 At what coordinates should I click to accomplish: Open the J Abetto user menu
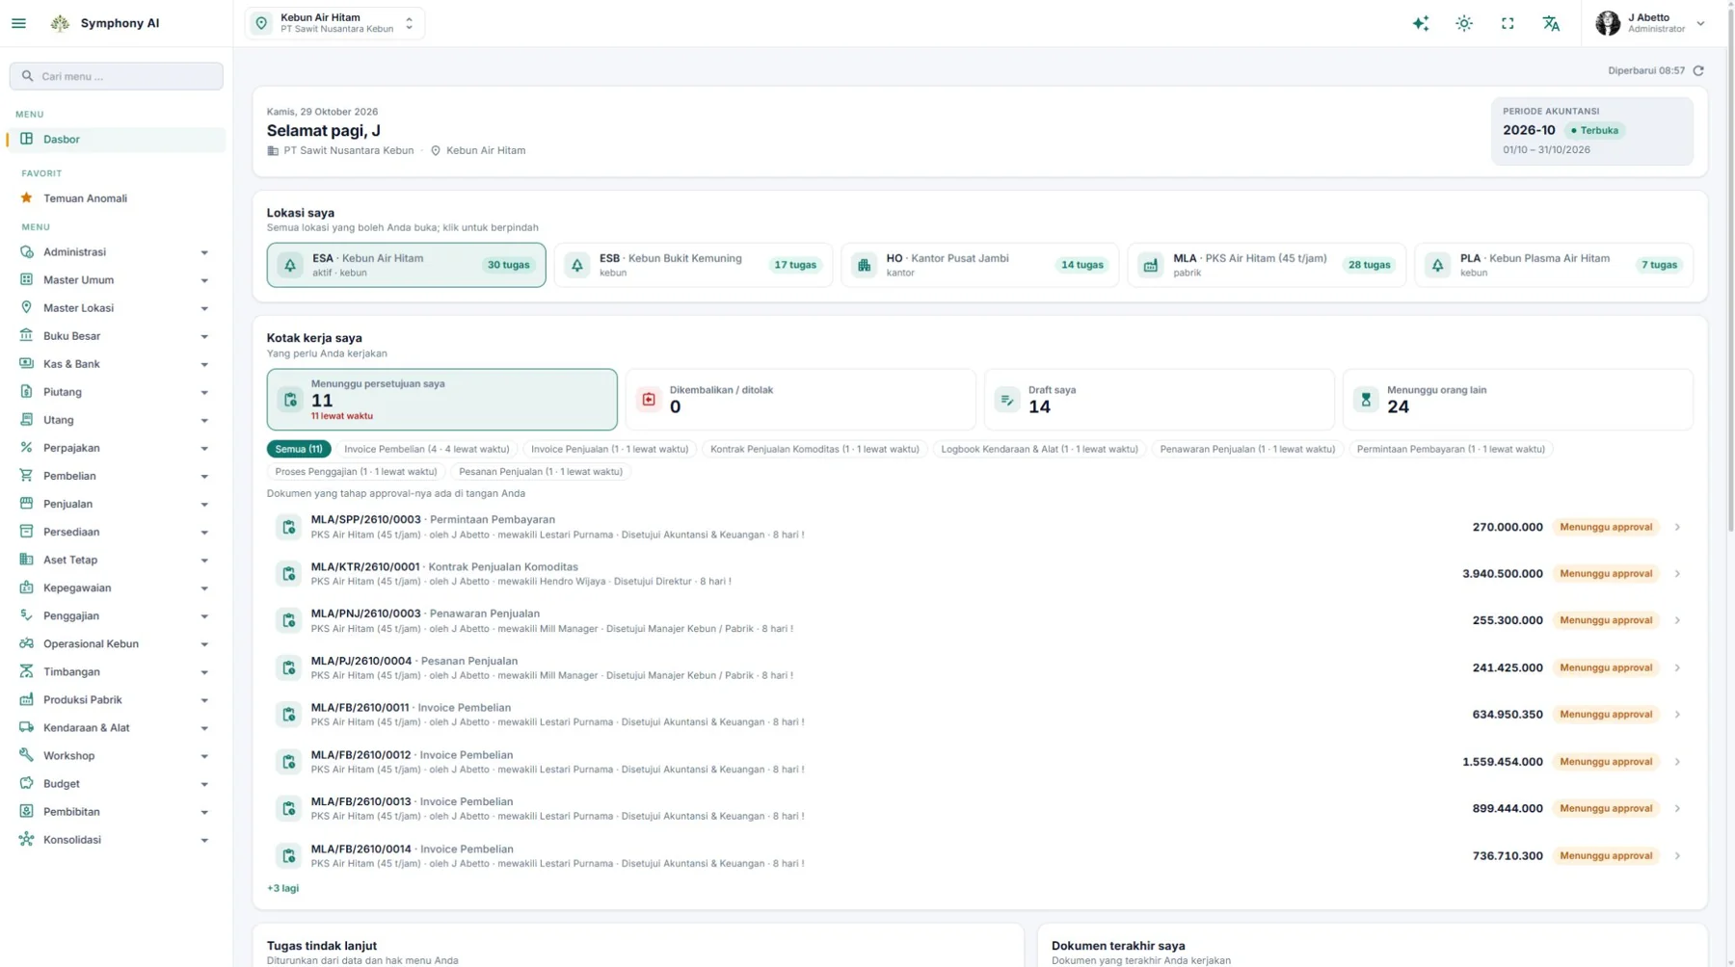tap(1650, 23)
